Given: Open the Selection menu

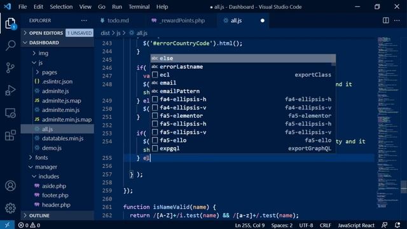Looking at the screenshot, I should (61, 7).
